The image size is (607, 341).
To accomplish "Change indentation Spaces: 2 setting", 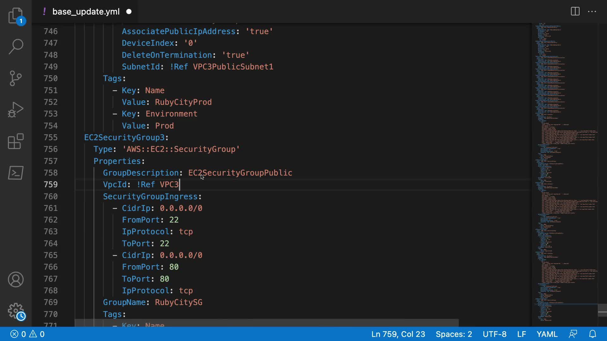I will (x=454, y=334).
